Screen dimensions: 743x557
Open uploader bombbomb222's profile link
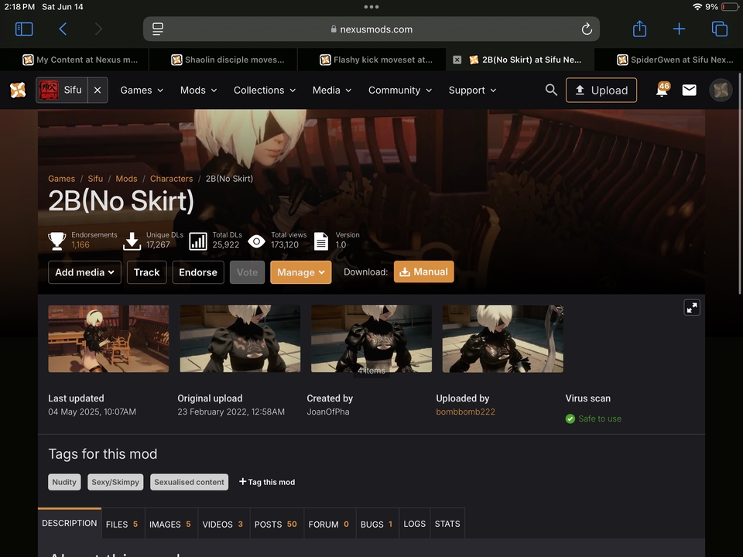coord(465,412)
